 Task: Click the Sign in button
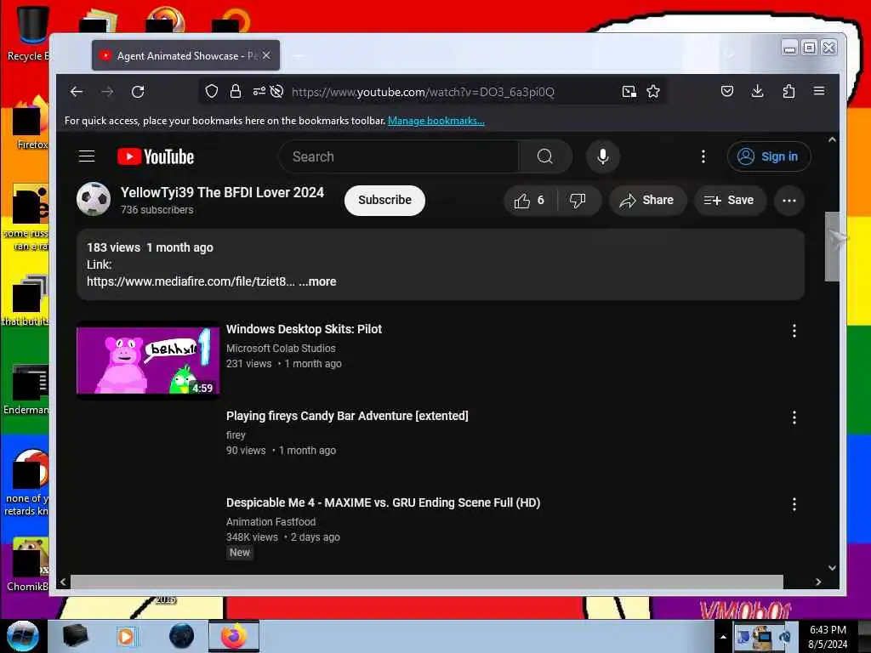click(769, 156)
